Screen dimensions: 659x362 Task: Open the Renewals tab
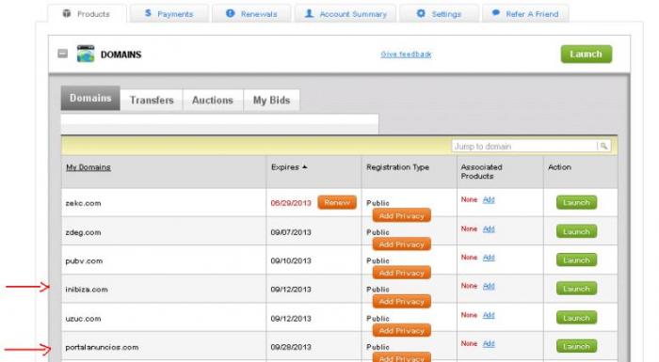click(251, 14)
